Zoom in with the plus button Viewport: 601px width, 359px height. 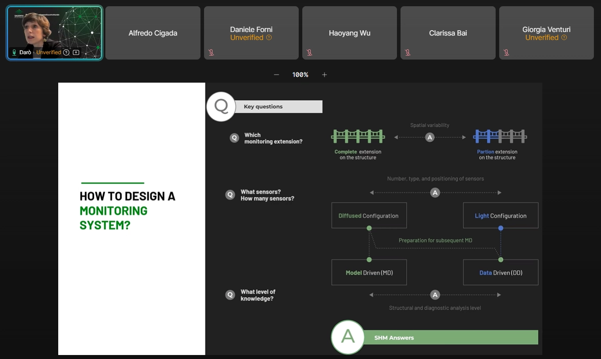tap(325, 75)
